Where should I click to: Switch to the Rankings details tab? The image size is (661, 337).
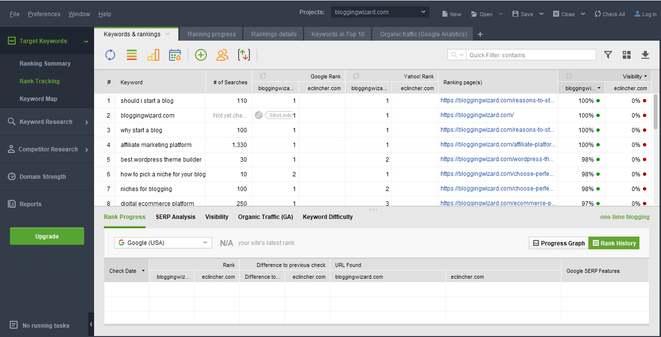click(x=274, y=34)
